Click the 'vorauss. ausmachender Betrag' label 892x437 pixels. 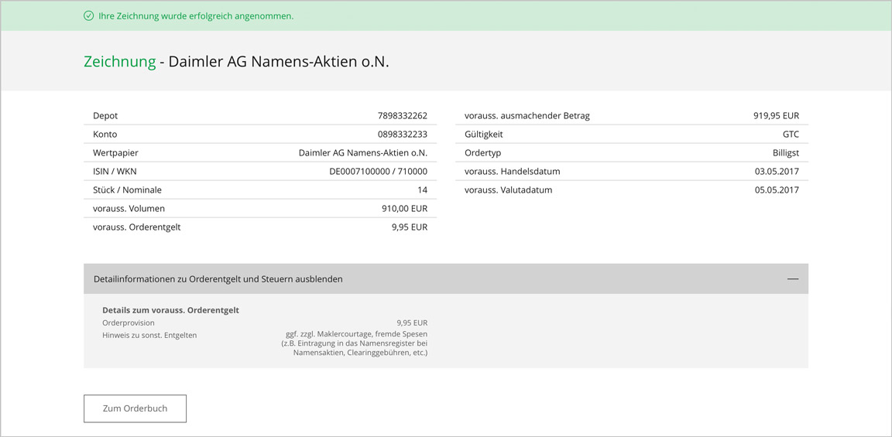(x=527, y=116)
